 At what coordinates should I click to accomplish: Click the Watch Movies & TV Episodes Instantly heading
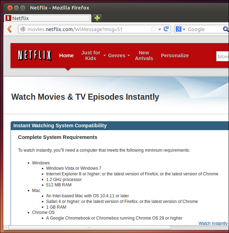[x=85, y=97]
